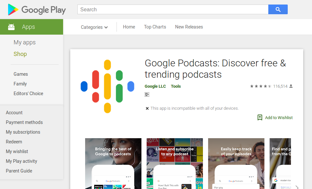Open Editors' Choice
The height and width of the screenshot is (189, 312).
tap(28, 94)
